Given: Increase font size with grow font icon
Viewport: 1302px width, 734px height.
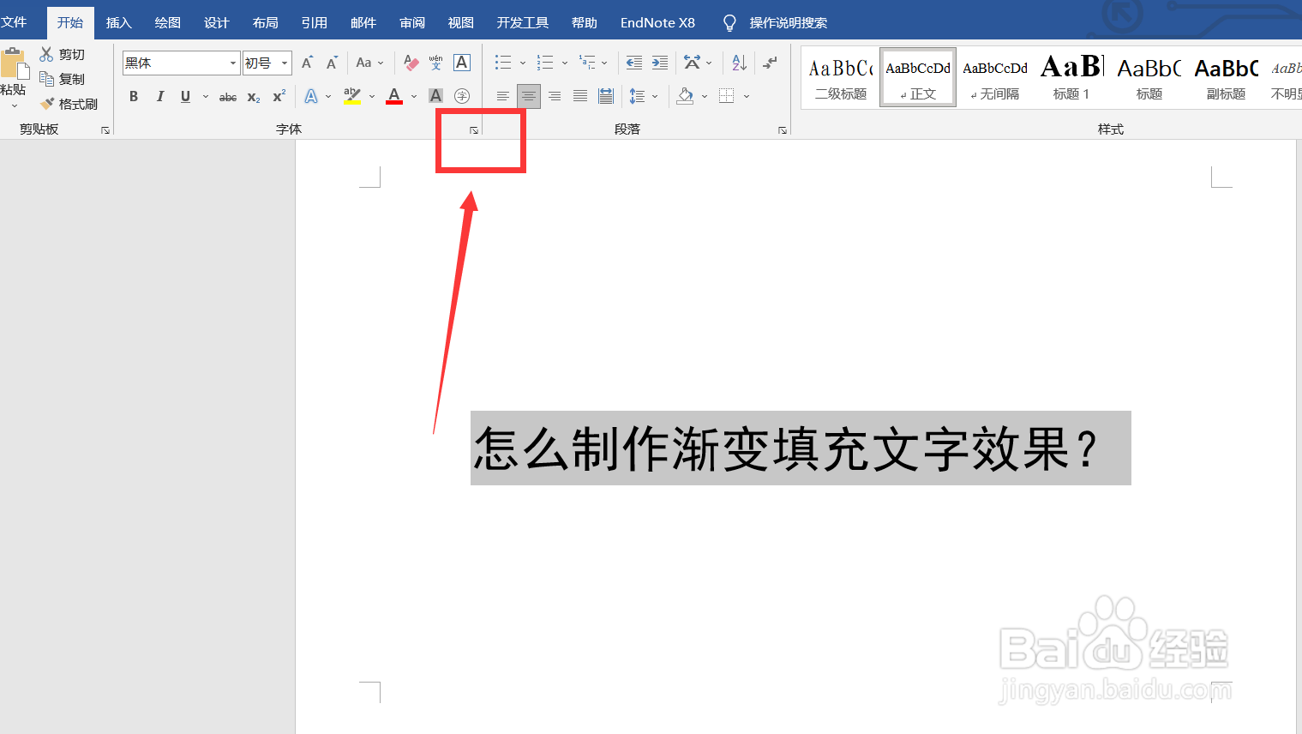Looking at the screenshot, I should [x=307, y=63].
